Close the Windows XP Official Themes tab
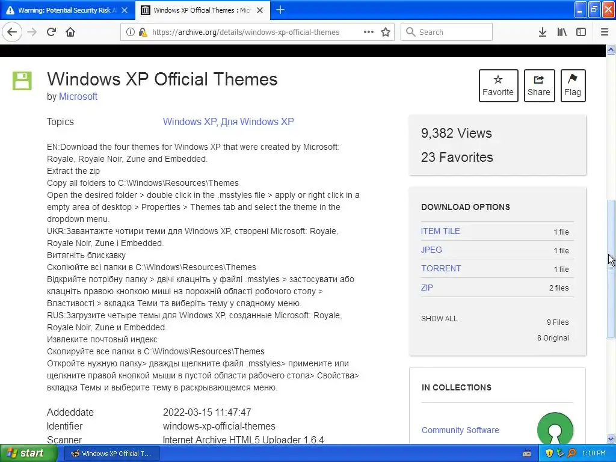The height and width of the screenshot is (462, 616). click(260, 10)
